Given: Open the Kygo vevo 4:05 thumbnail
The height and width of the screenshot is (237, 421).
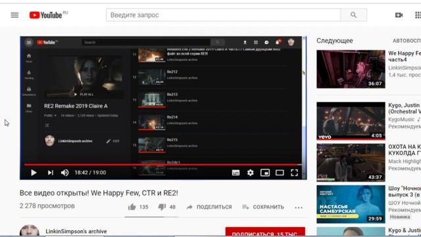Looking at the screenshot, I should [351, 121].
